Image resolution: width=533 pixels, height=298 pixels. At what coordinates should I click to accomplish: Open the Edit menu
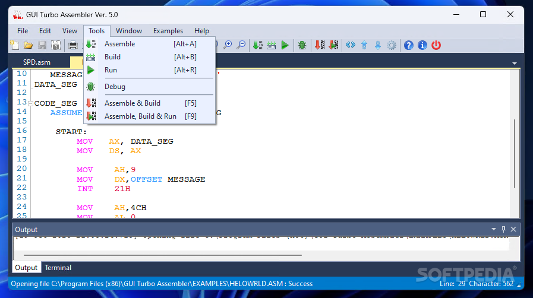pyautogui.click(x=45, y=31)
